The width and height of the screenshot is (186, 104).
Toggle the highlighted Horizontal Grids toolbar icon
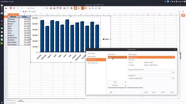click(83, 8)
